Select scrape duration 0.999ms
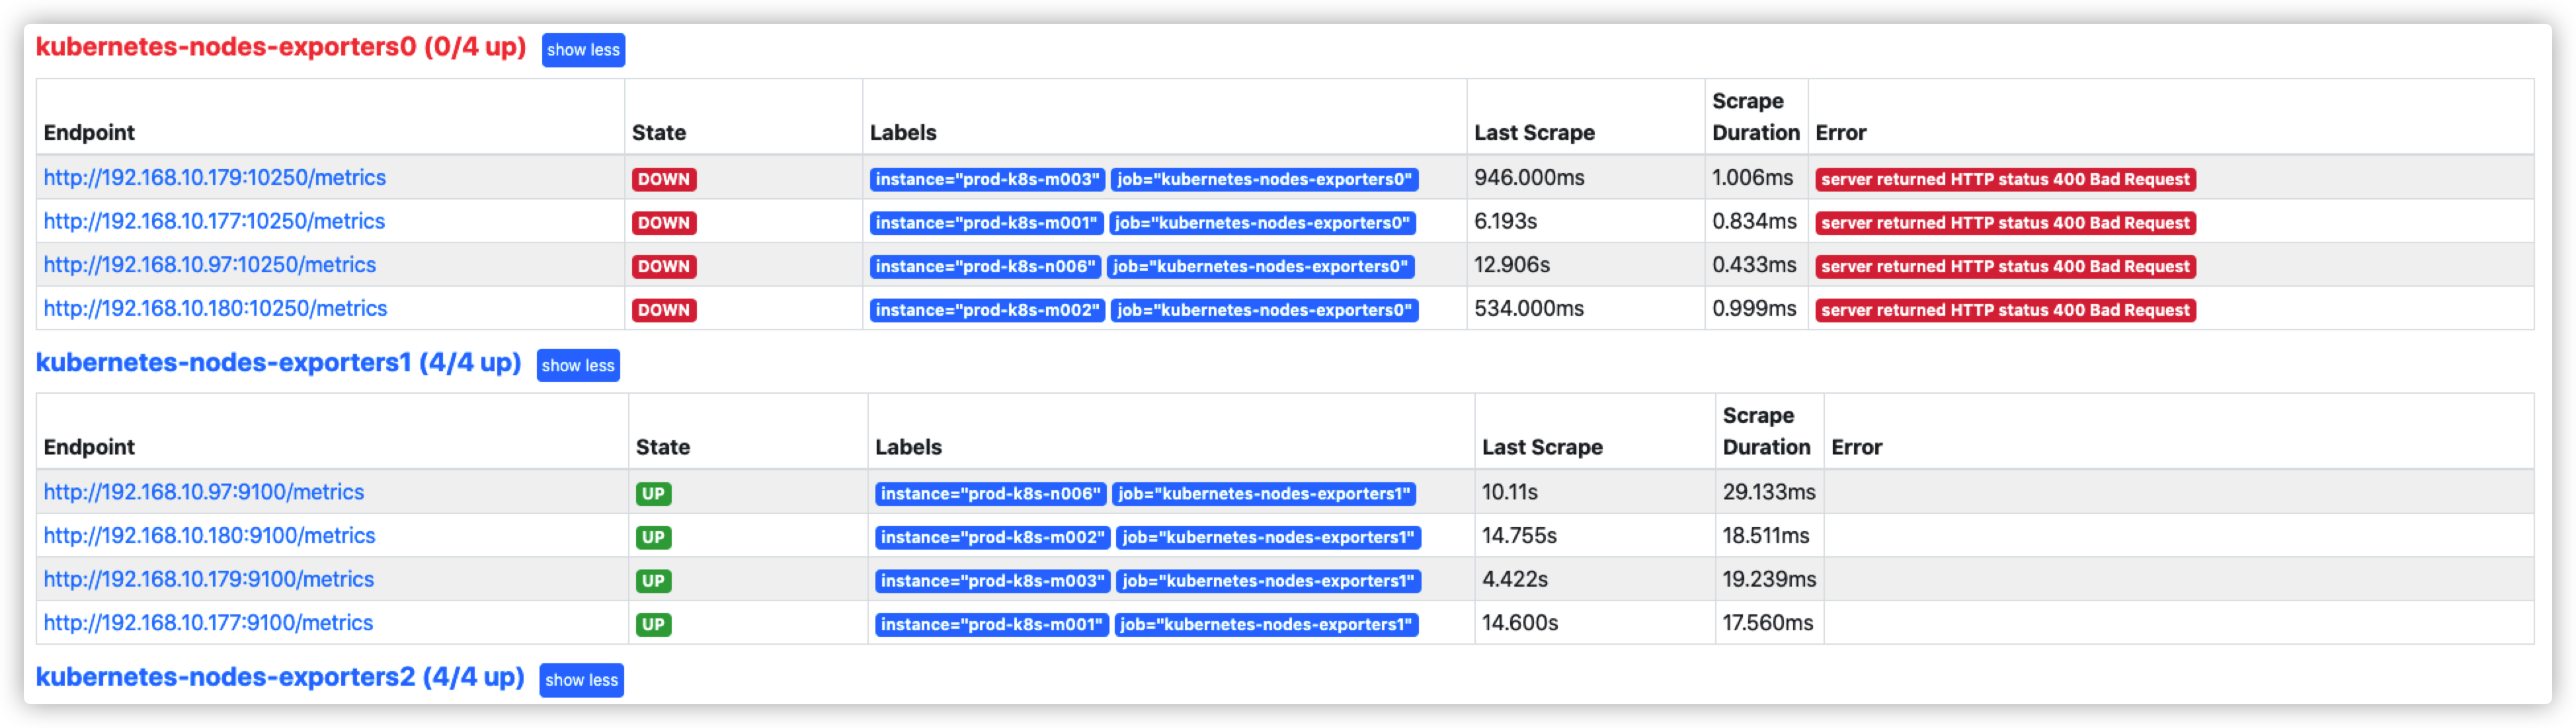 1754,309
